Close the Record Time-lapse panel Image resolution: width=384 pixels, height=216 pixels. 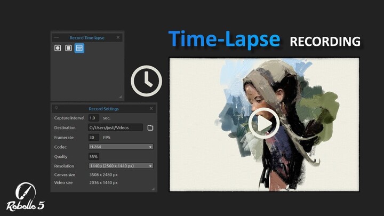click(118, 37)
